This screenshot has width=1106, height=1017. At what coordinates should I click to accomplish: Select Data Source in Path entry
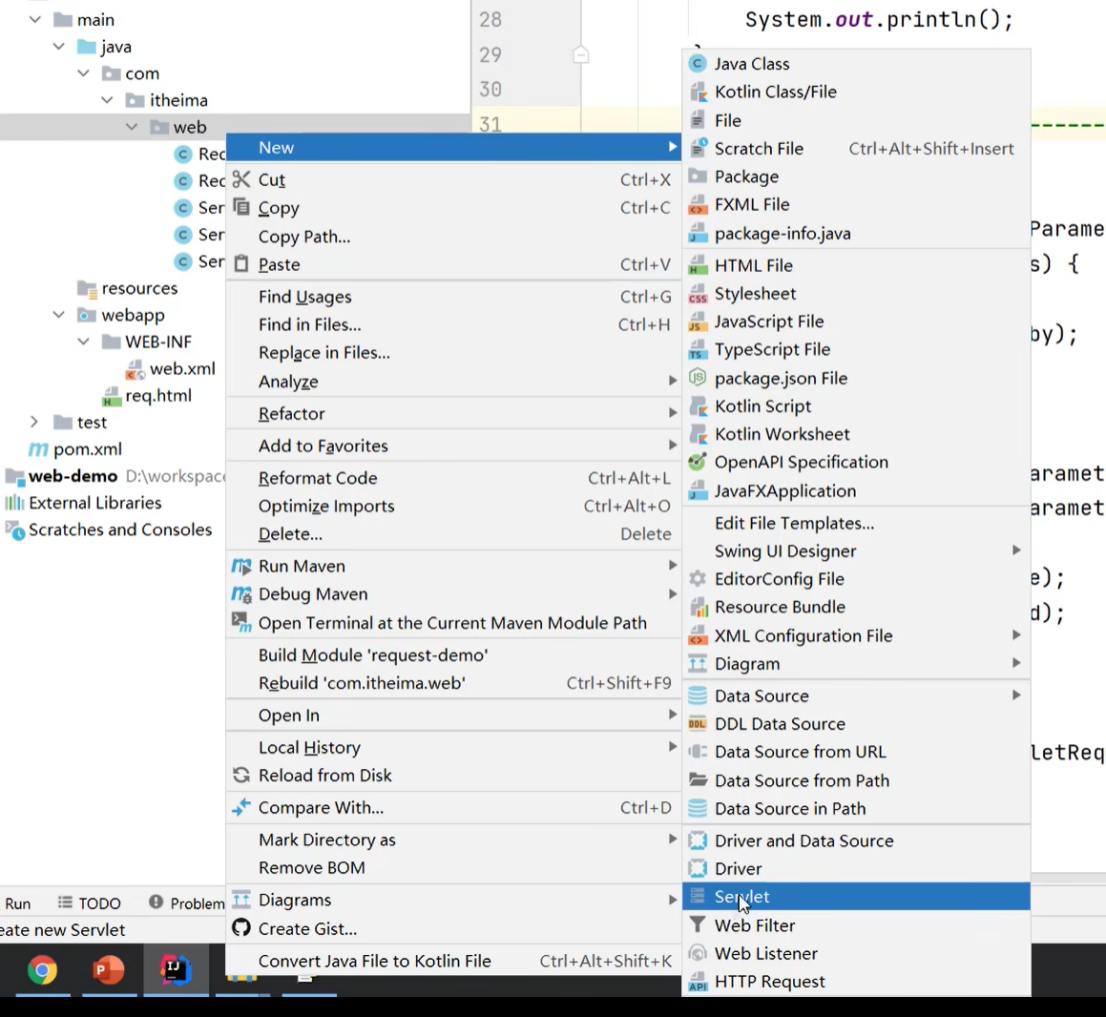pyautogui.click(x=856, y=808)
